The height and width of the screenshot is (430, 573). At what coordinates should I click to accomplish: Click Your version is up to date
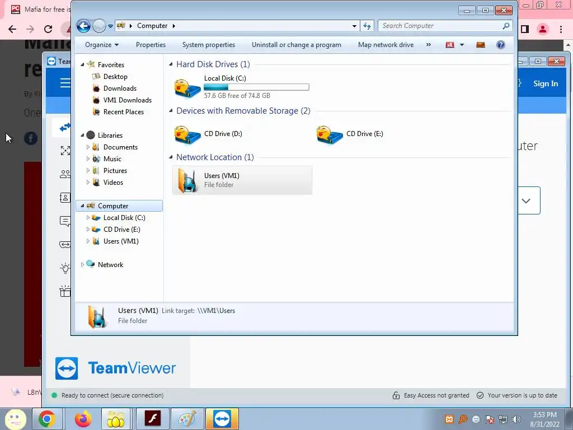pos(517,395)
